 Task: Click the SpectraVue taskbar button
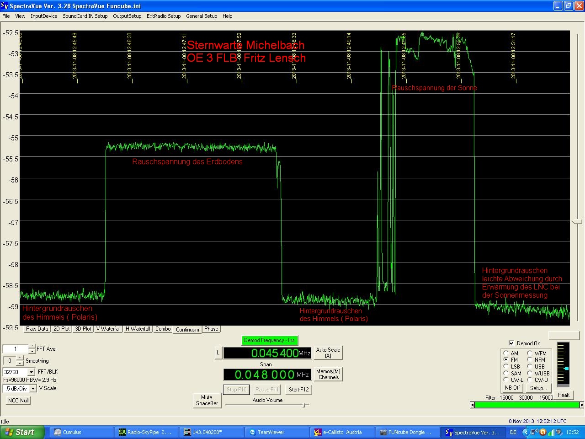[473, 432]
